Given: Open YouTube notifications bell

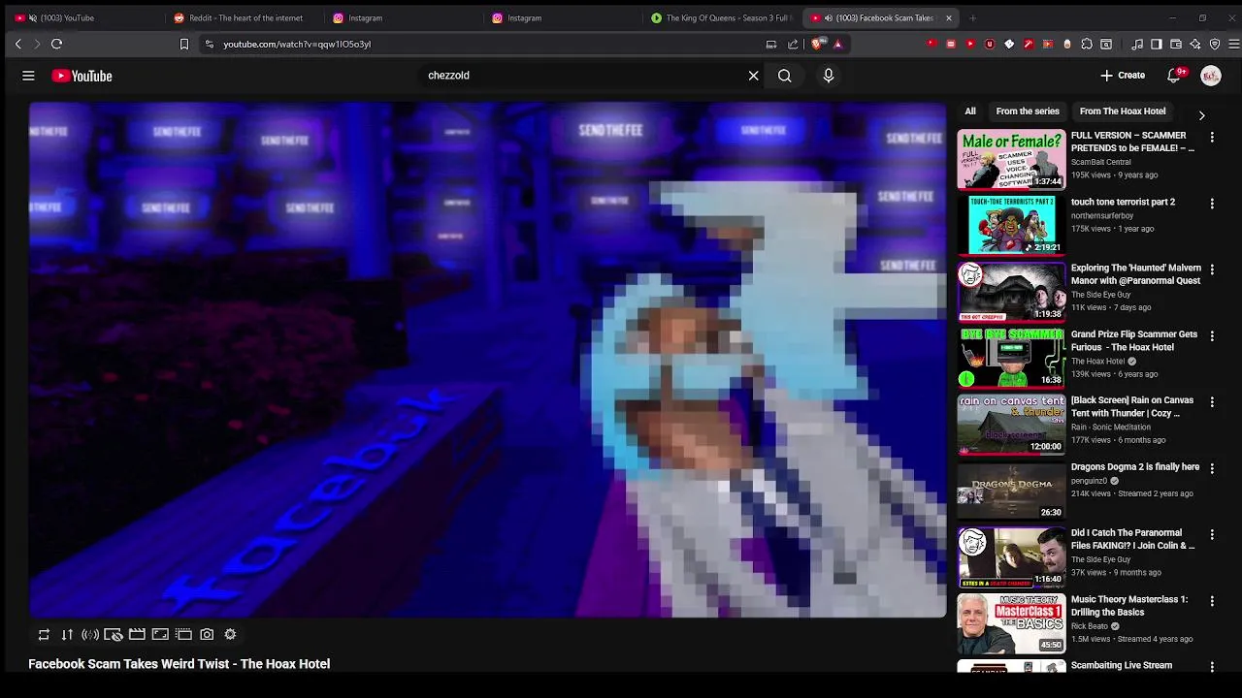Looking at the screenshot, I should click(x=1175, y=76).
